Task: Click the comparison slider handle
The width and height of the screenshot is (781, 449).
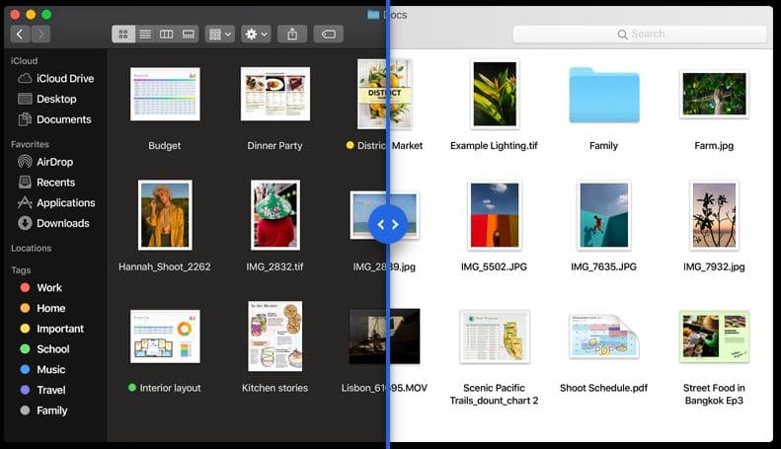Action: tap(388, 225)
